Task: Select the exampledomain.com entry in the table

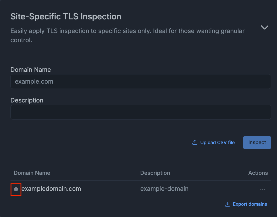Action: pyautogui.click(x=51, y=189)
